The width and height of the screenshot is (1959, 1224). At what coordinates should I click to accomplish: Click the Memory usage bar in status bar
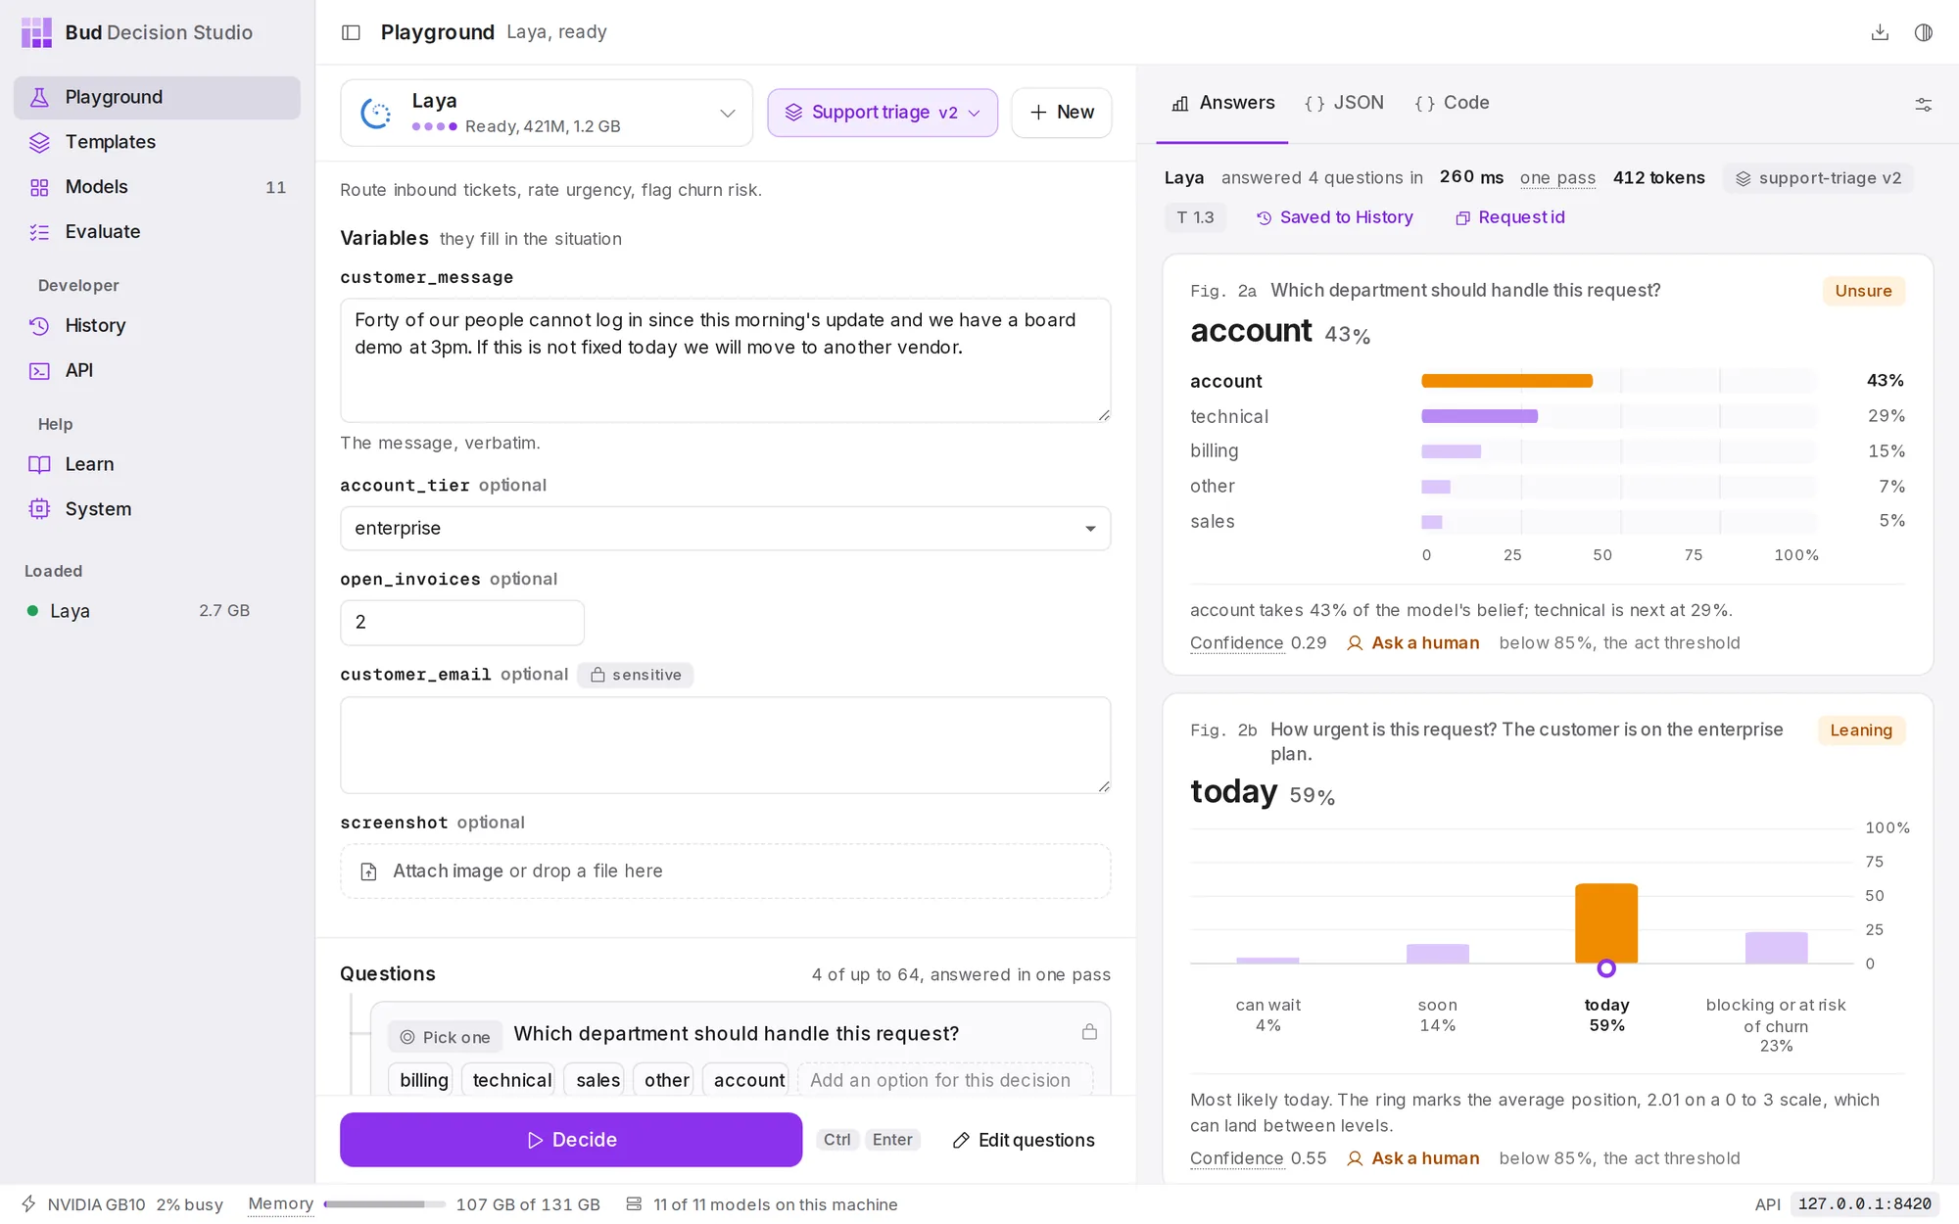click(384, 1204)
